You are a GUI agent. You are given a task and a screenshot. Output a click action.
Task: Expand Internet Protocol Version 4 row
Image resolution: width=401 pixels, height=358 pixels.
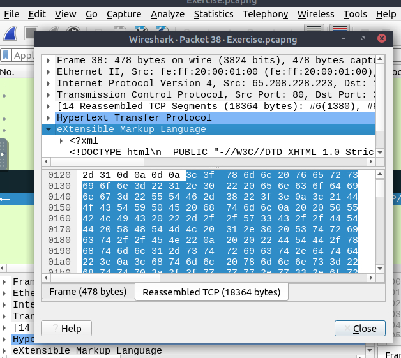[x=49, y=84]
